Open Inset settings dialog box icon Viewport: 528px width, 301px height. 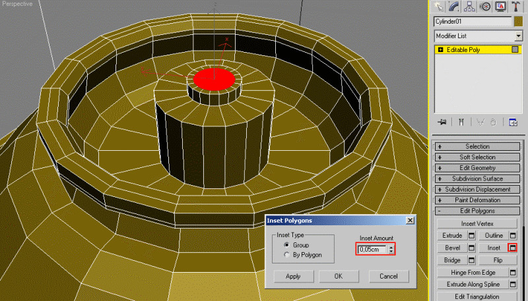[x=513, y=248]
